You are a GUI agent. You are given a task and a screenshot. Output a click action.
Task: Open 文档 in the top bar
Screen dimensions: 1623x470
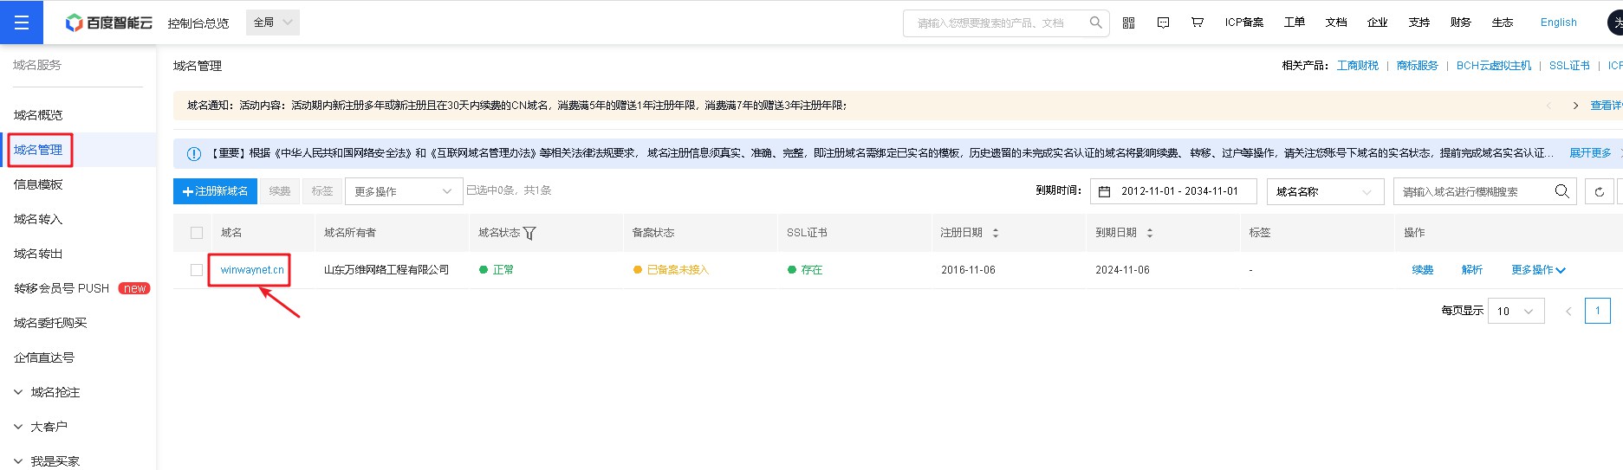click(1336, 23)
